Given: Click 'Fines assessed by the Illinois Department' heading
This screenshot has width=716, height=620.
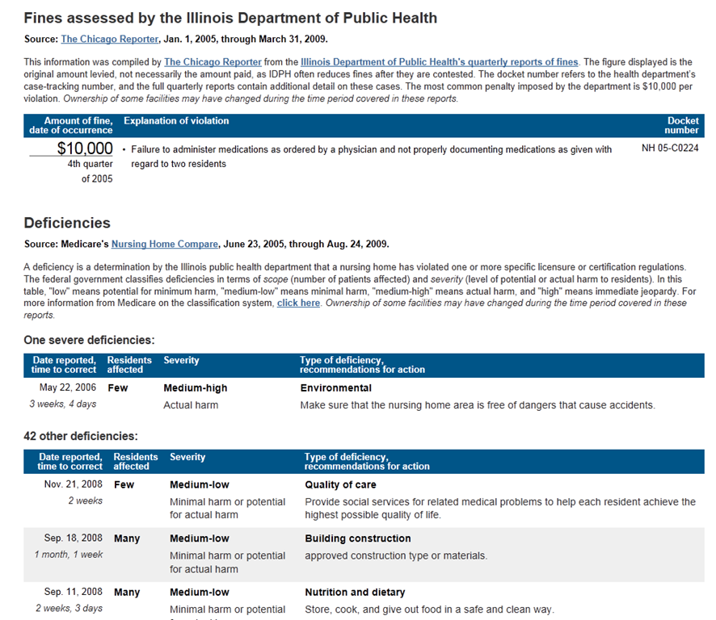Looking at the screenshot, I should pos(230,18).
